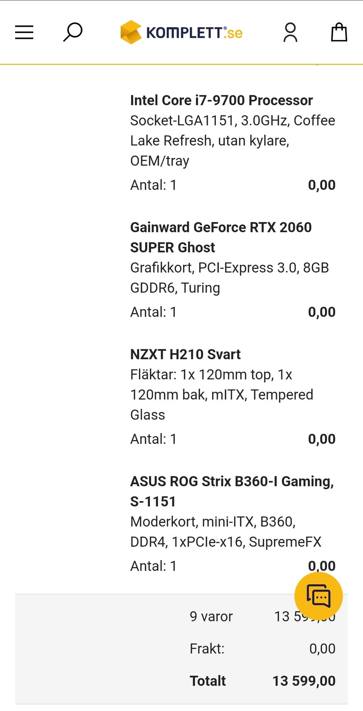Click the Intel processor 0,00 price

[x=321, y=185]
